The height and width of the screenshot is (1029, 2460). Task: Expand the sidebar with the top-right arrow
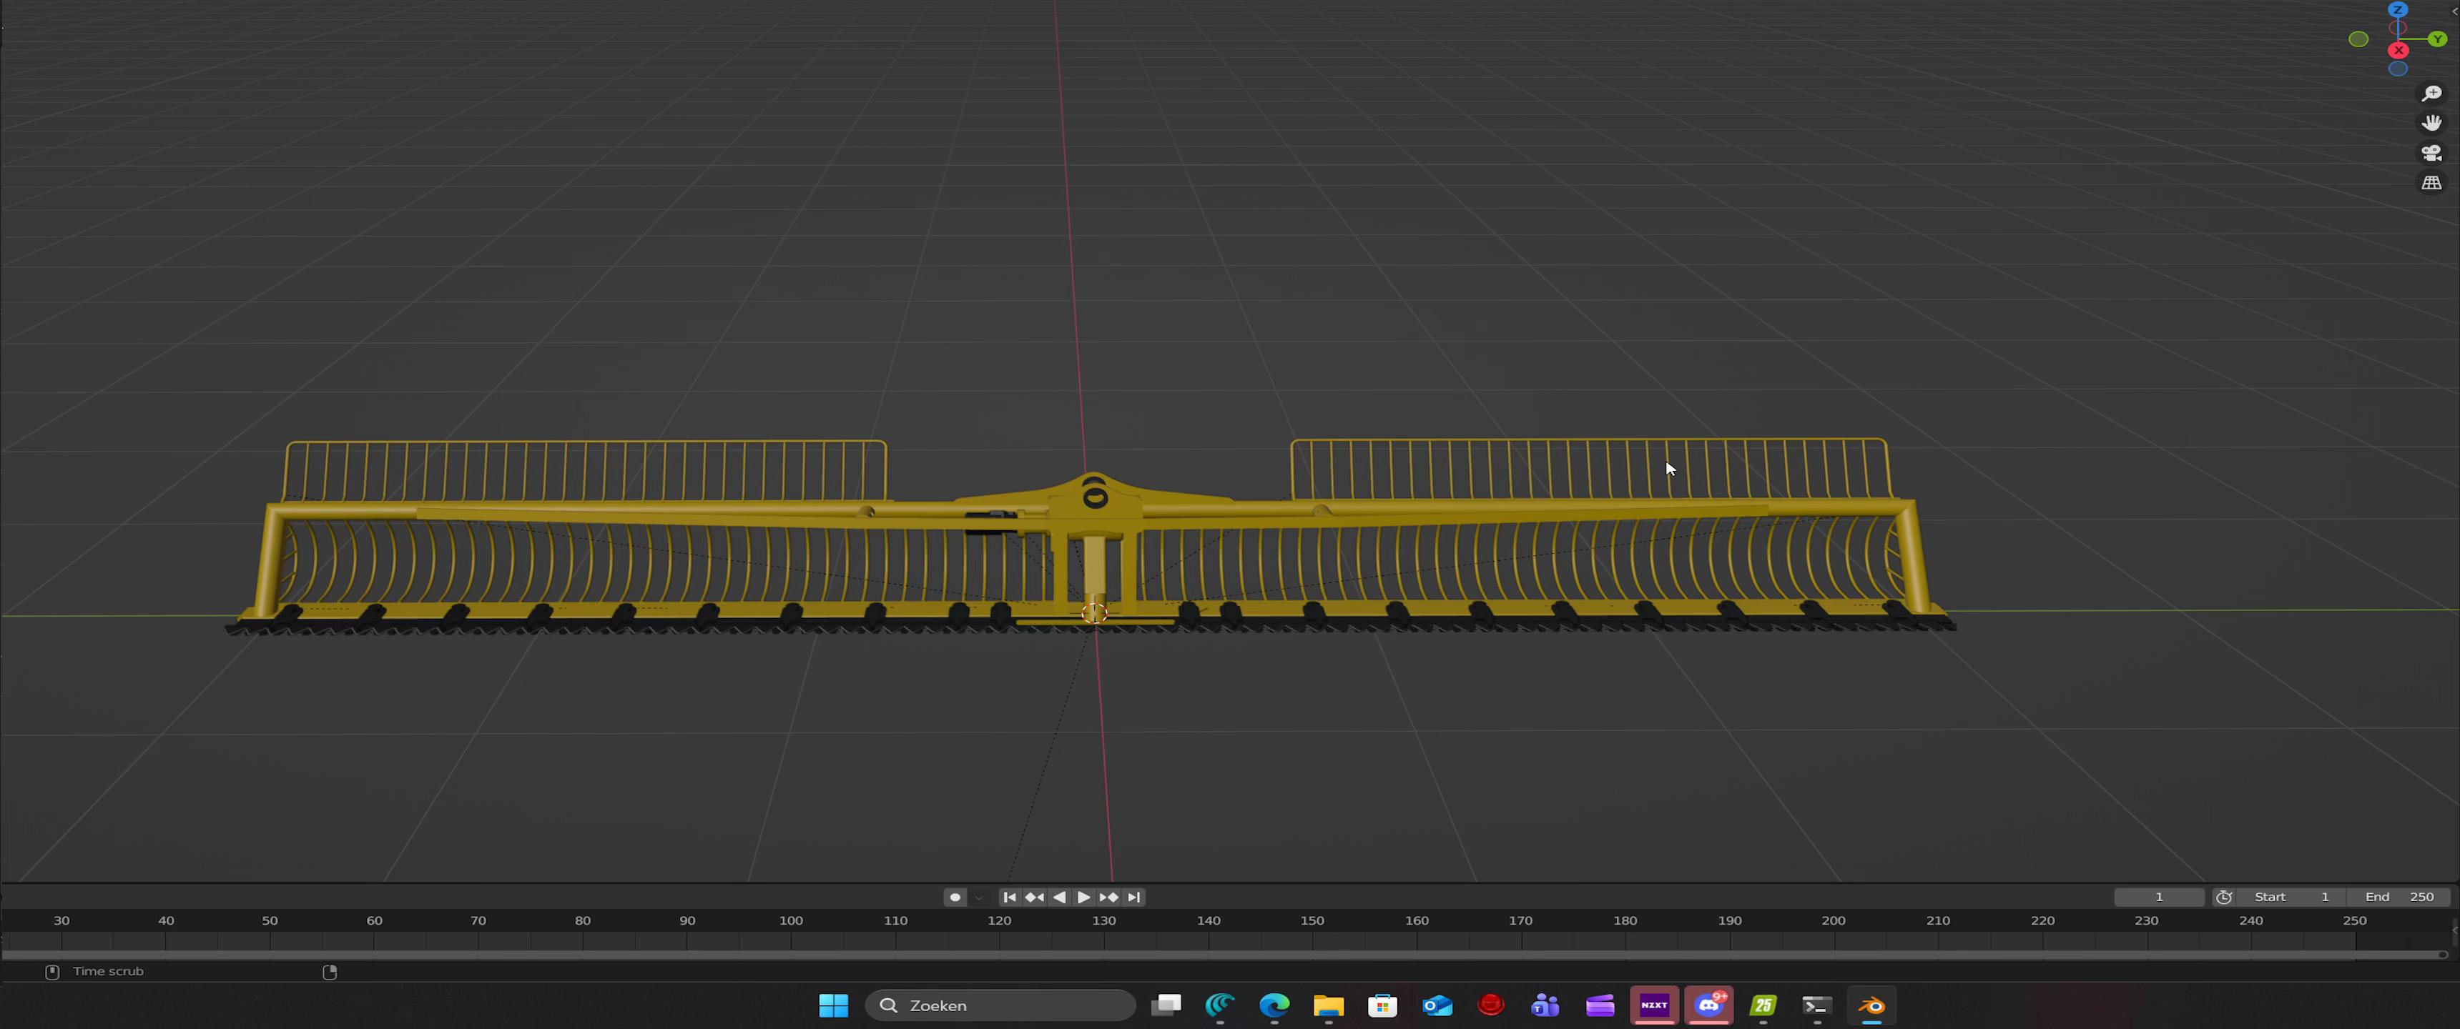click(x=2454, y=11)
